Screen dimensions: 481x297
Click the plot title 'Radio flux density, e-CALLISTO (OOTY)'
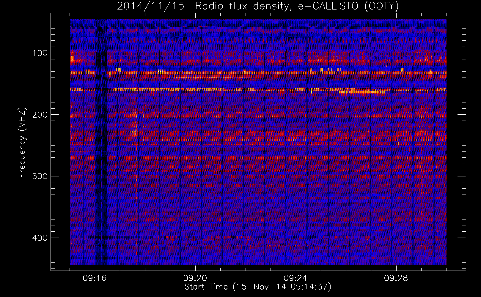pos(297,6)
